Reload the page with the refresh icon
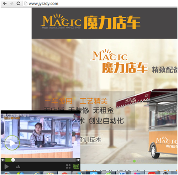Screen dimensions: 178x175 (x=18, y=3)
